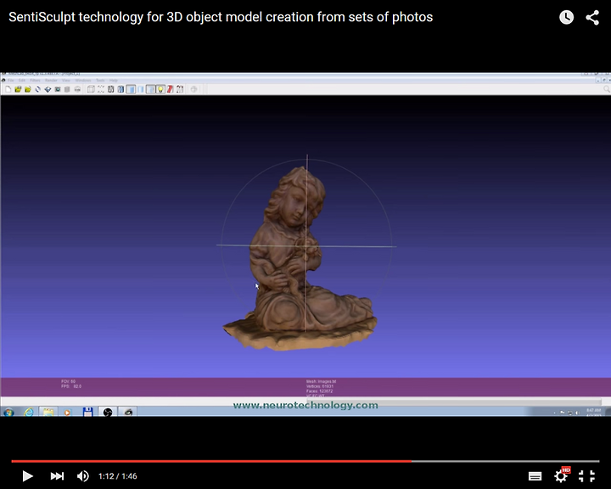The height and width of the screenshot is (489, 611).
Task: Click MeshLab Save Snapshot camera icon
Action: point(58,89)
